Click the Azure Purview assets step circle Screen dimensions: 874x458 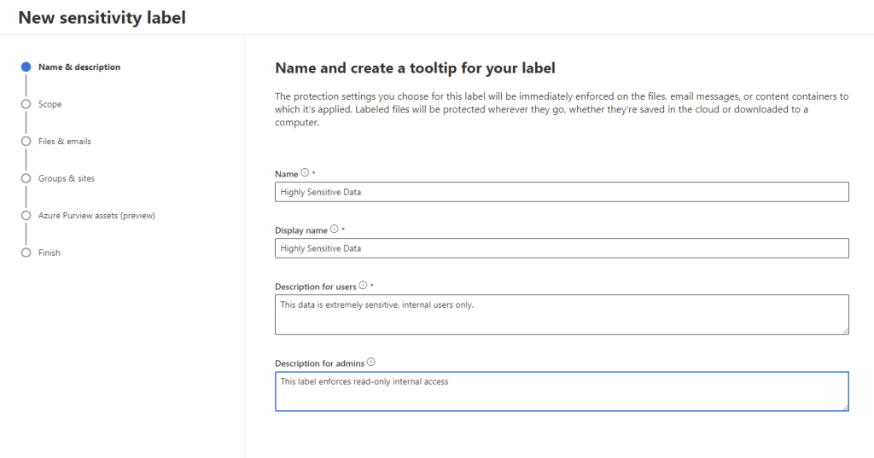tap(26, 216)
